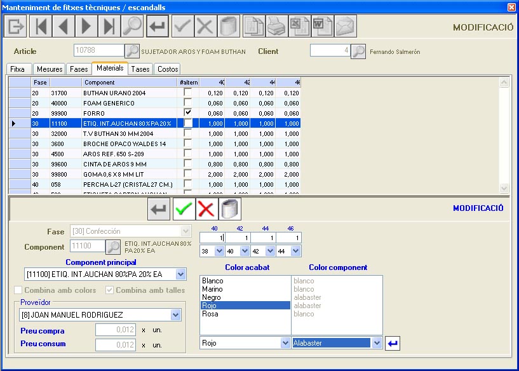Click the Preu consum input field
Image resolution: width=519 pixels, height=371 pixels.
(115, 345)
